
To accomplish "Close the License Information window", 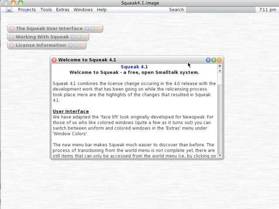I will point(12,45).
